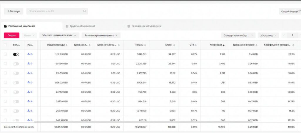Sort by Общие расходы column arrows
The width and height of the screenshot is (301, 133).
[66, 45]
